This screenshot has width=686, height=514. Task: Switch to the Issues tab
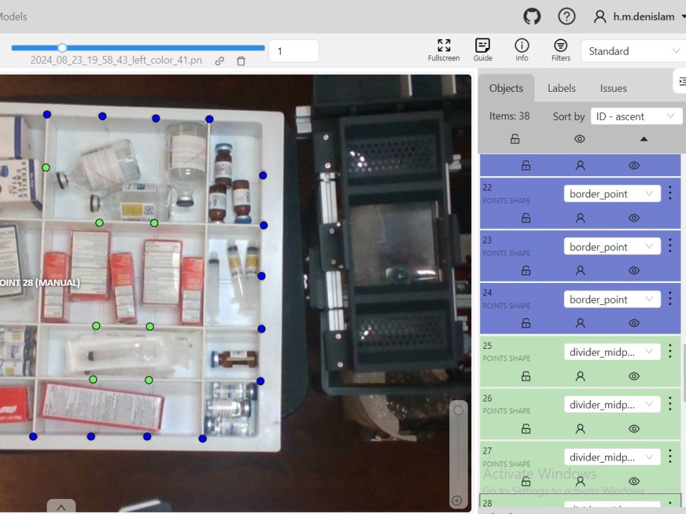pos(613,88)
